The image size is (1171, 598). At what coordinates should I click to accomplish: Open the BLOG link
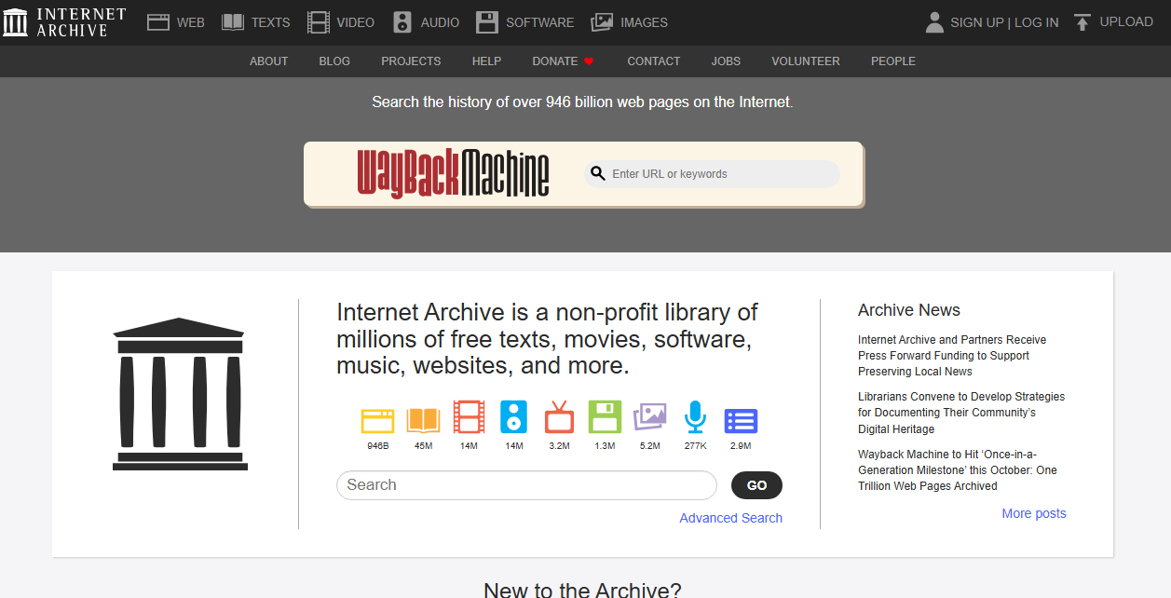pyautogui.click(x=334, y=61)
